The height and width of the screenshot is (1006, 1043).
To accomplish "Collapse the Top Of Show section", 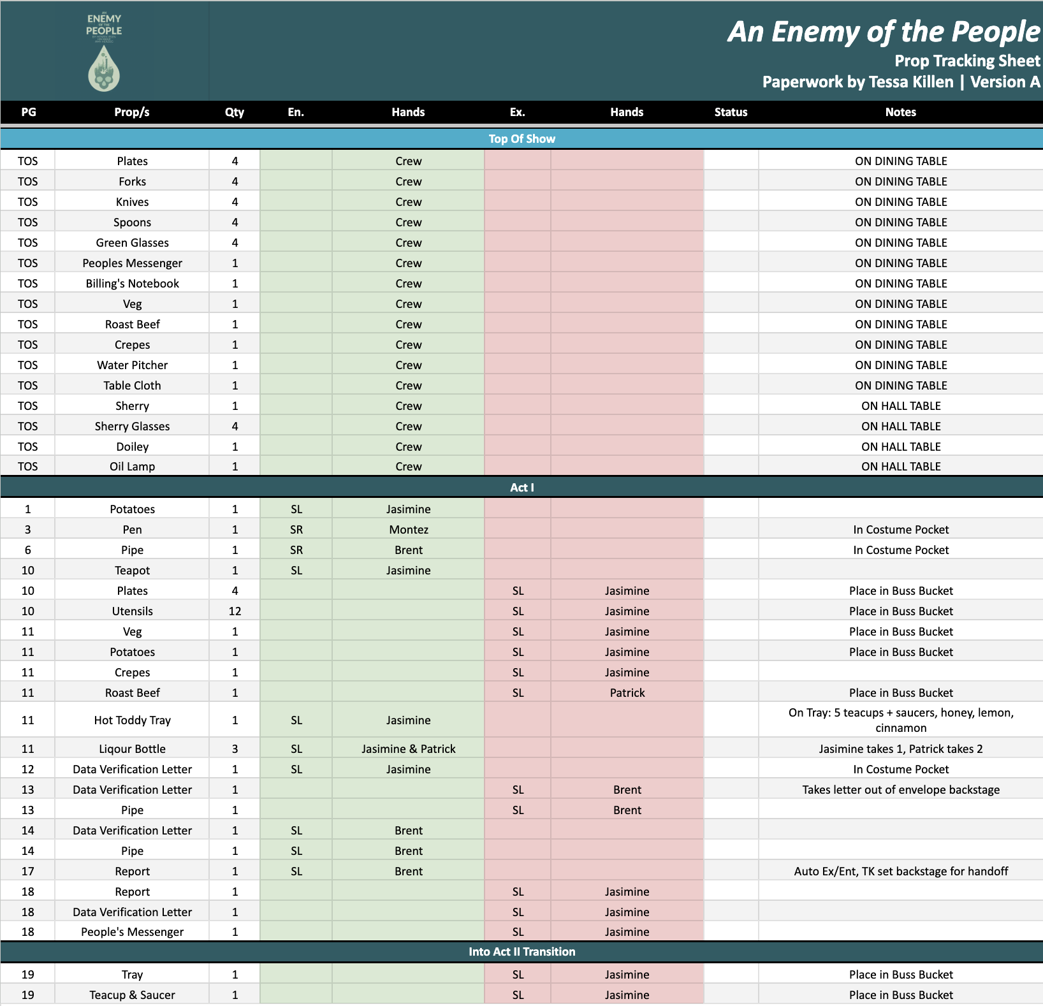I will 521,138.
